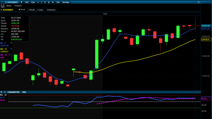Click the Ortalama button
This screenshot has width=212, height=119.
(51, 10)
